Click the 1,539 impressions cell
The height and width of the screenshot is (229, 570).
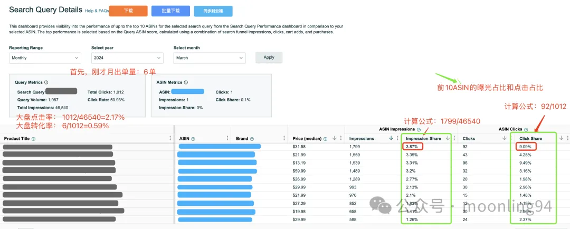(355, 163)
